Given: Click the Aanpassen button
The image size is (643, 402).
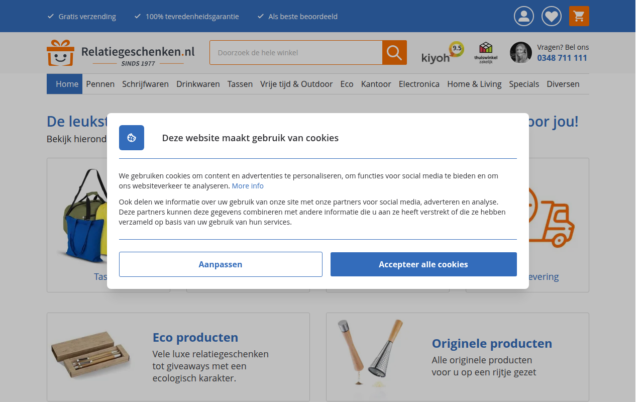Looking at the screenshot, I should (221, 264).
